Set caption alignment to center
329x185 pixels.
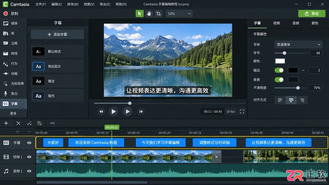pos(291,100)
